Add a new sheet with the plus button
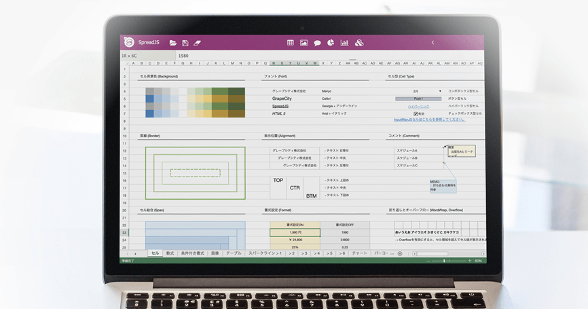This screenshot has height=309, width=588. pos(400,253)
